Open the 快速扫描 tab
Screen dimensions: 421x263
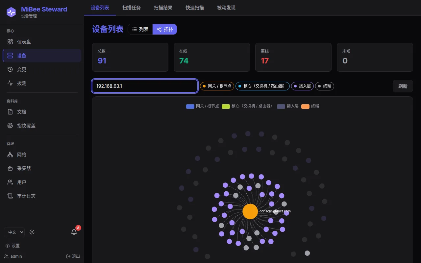click(195, 8)
